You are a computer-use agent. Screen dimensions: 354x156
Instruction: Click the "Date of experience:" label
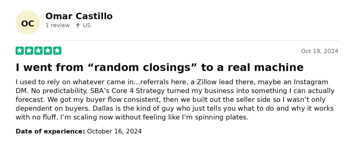tap(50, 131)
